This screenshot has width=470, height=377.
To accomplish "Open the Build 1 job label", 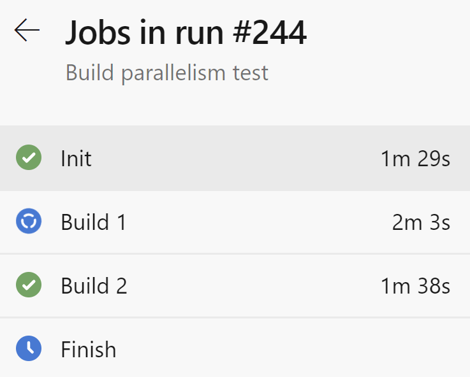I will (93, 222).
